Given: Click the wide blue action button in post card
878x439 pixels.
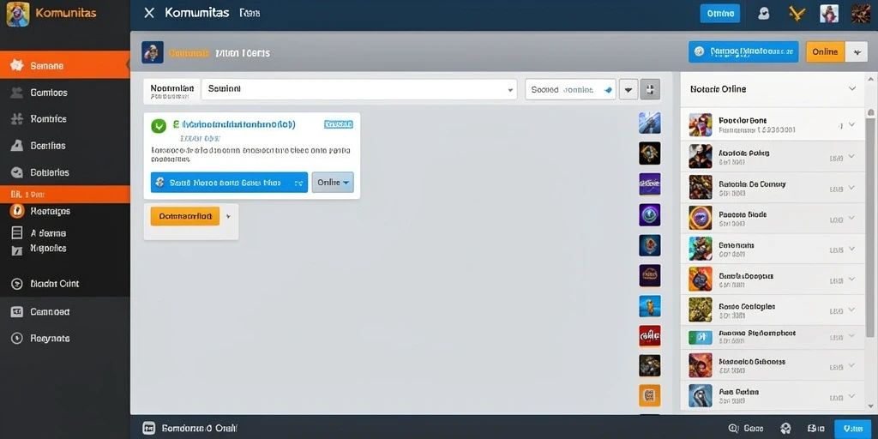Looking at the screenshot, I should click(230, 182).
